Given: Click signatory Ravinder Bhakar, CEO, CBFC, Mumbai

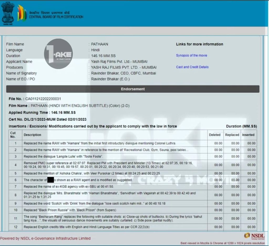Looking at the screenshot, I should (x=123, y=73).
